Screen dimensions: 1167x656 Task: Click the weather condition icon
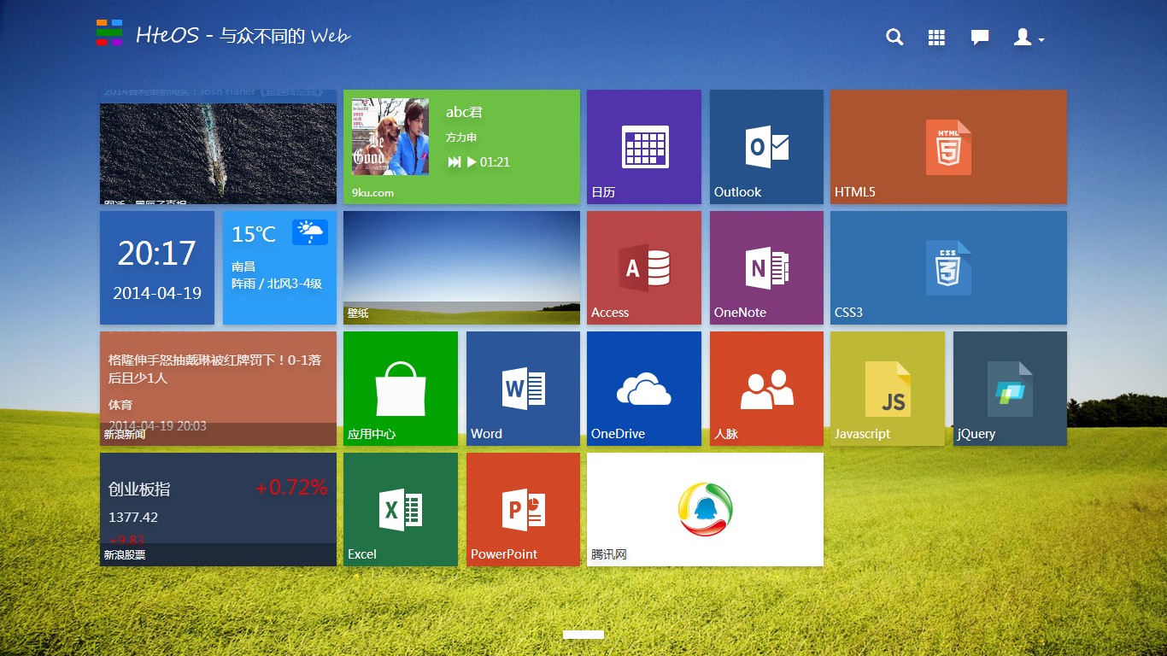[310, 232]
